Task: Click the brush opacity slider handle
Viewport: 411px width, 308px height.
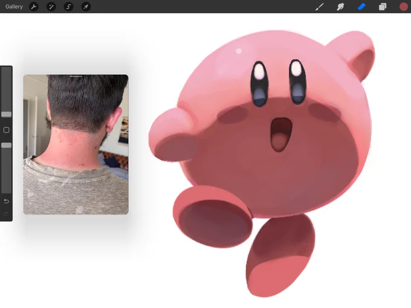Action: pyautogui.click(x=6, y=145)
